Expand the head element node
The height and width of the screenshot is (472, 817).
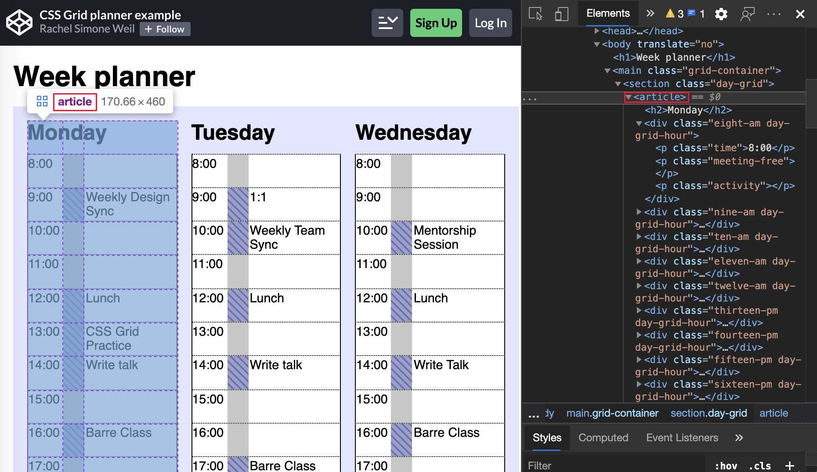click(597, 31)
